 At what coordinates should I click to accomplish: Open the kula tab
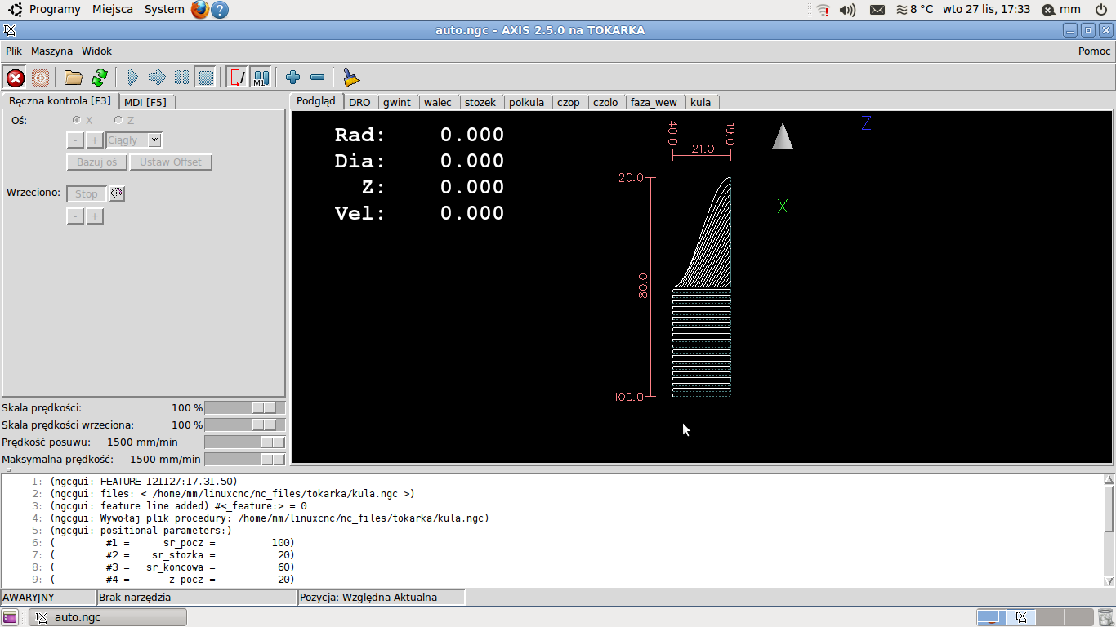[x=700, y=102]
